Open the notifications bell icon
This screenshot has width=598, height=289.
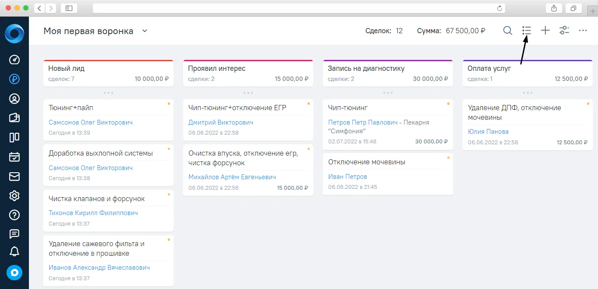click(14, 251)
